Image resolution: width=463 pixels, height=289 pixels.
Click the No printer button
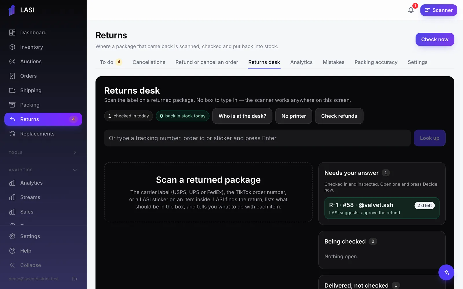(293, 116)
